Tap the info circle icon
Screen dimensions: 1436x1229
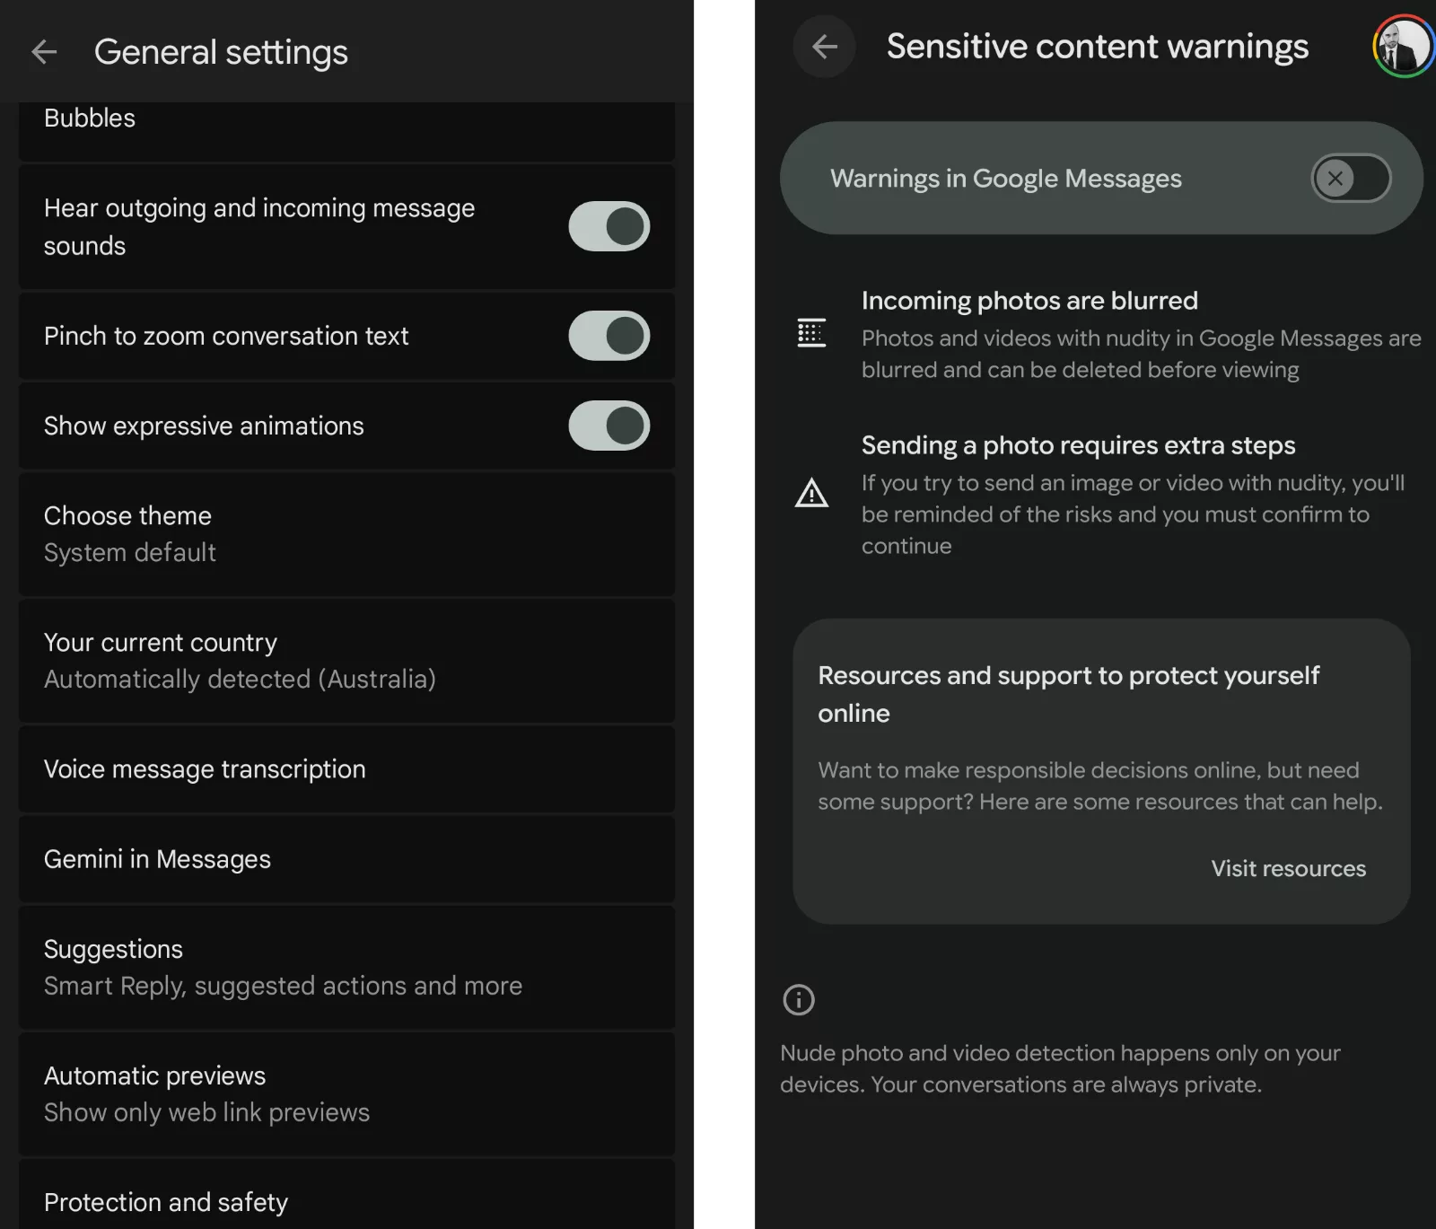click(799, 999)
